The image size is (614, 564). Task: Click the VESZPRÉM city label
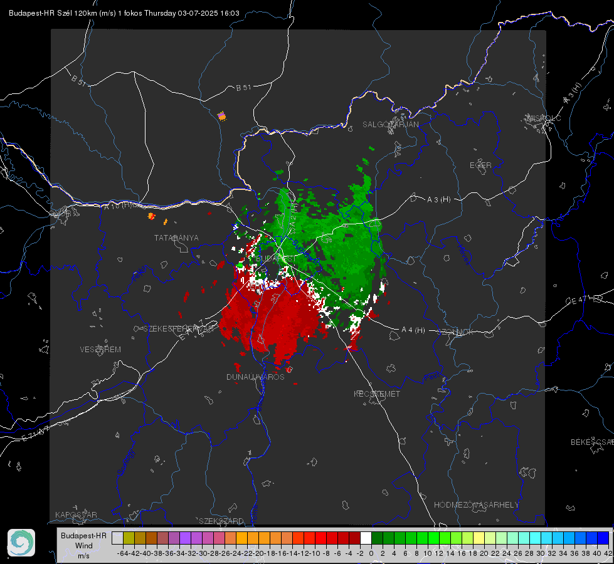(x=100, y=349)
